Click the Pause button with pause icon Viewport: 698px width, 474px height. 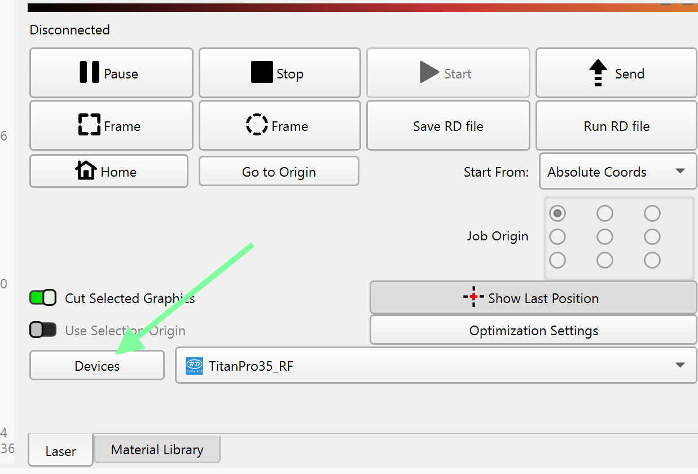pyautogui.click(x=111, y=73)
